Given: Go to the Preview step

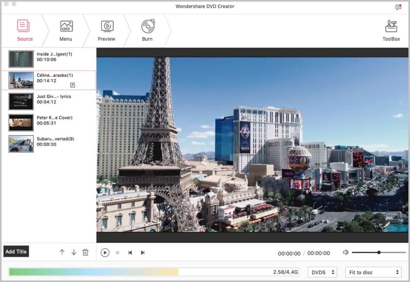Looking at the screenshot, I should 107,30.
